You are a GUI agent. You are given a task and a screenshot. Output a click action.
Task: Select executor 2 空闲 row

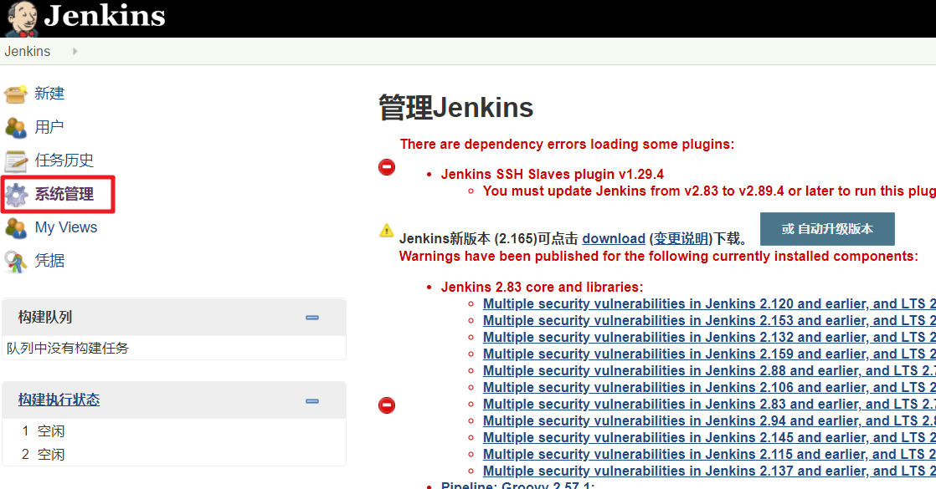click(173, 455)
